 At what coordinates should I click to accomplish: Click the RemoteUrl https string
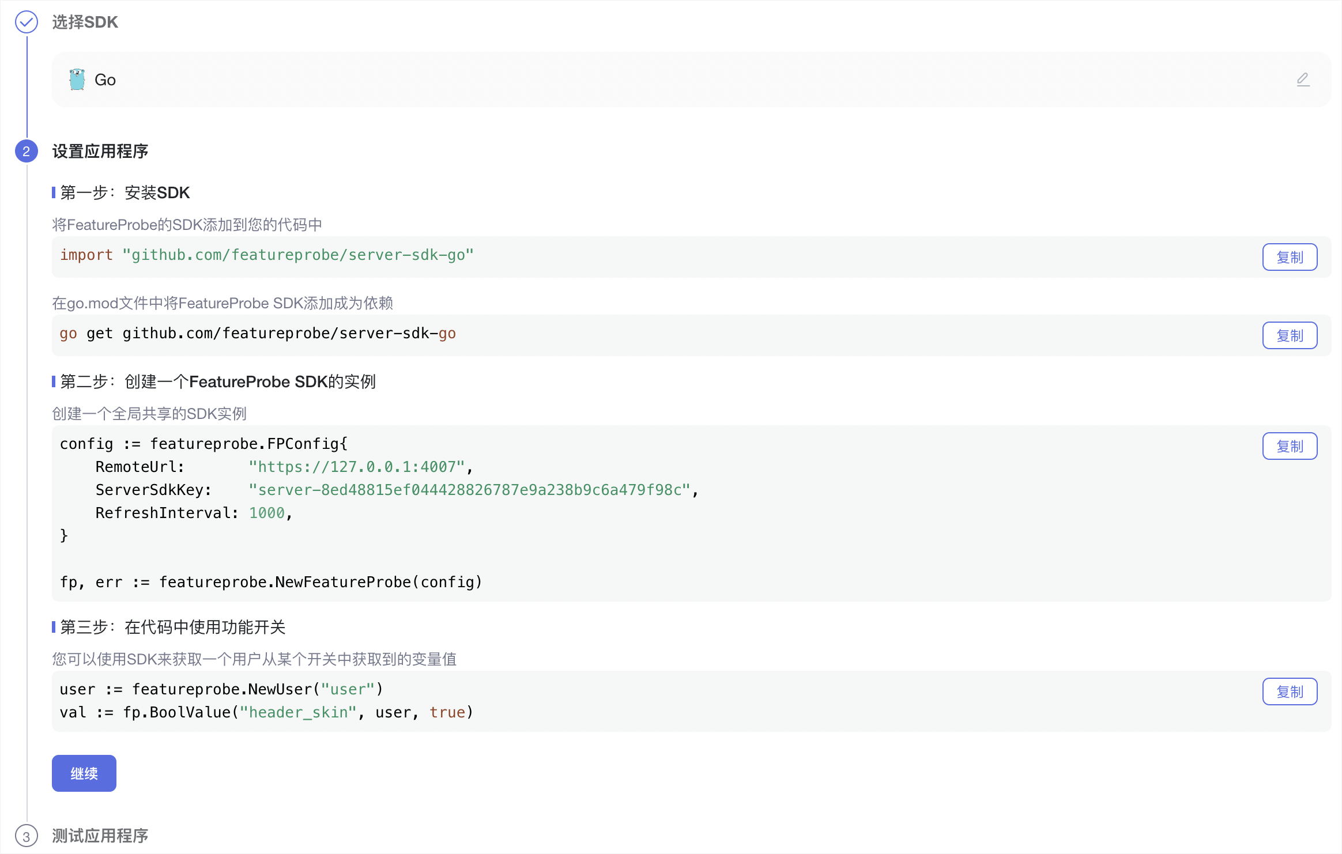[356, 467]
